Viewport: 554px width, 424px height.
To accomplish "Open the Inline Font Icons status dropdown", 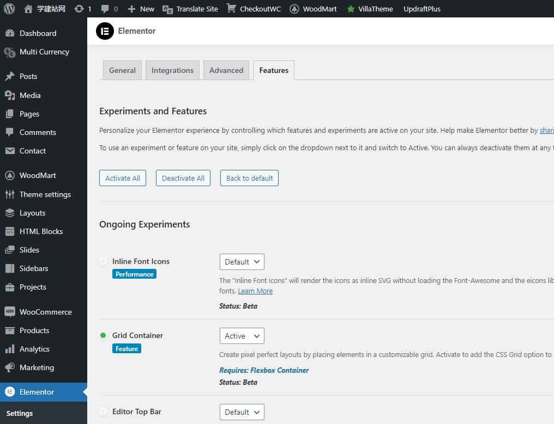I will (x=242, y=262).
